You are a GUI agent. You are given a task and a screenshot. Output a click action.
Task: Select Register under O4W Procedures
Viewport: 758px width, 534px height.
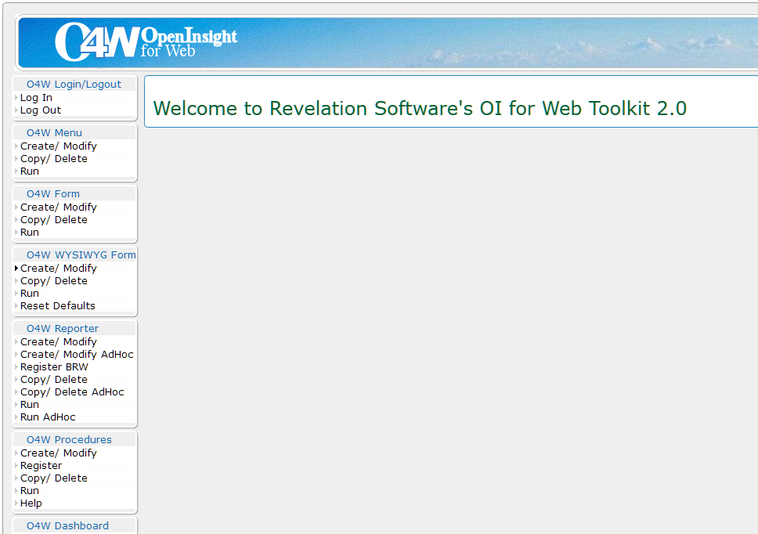(x=41, y=465)
